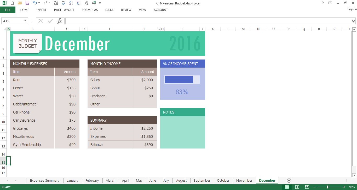
Task: Open the VIEW ribbon tab
Action: [x=142, y=10]
